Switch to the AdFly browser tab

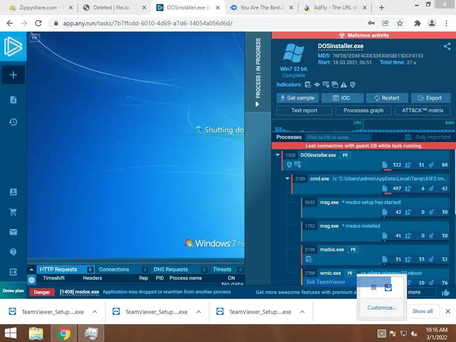point(334,8)
